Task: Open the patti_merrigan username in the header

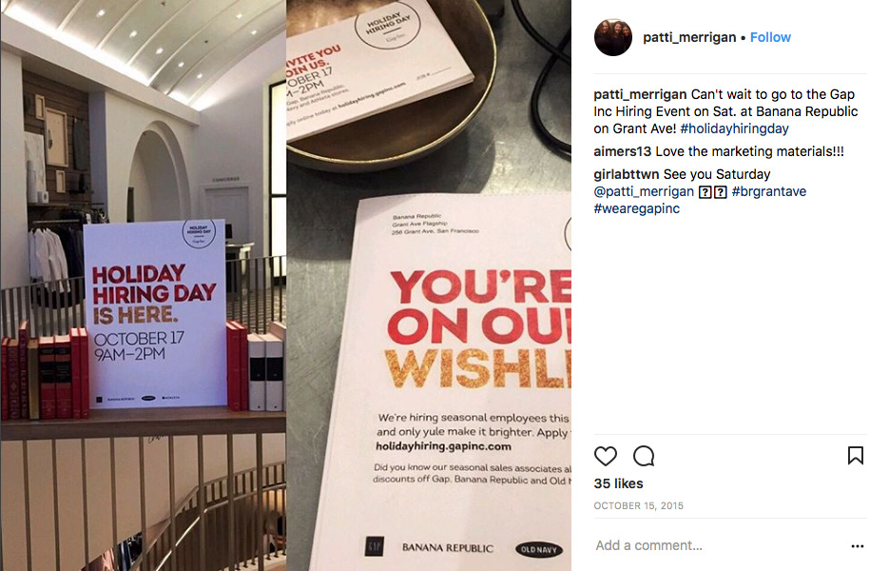Action: tap(689, 37)
